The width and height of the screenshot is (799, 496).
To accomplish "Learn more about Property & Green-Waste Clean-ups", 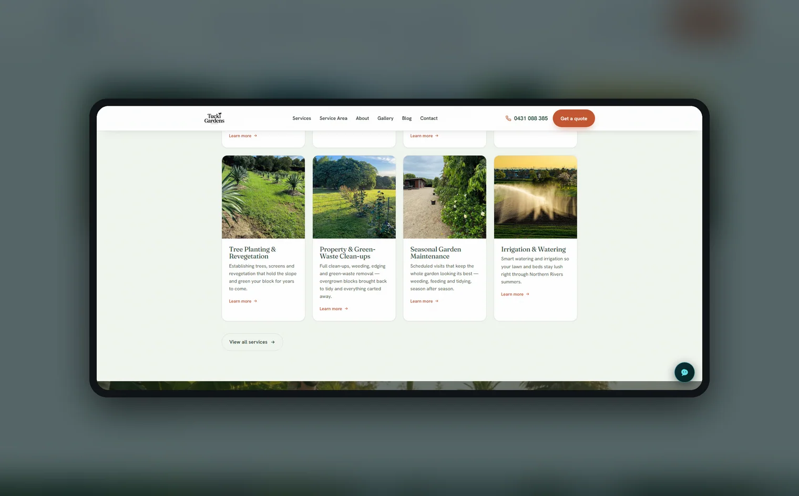I will (334, 309).
